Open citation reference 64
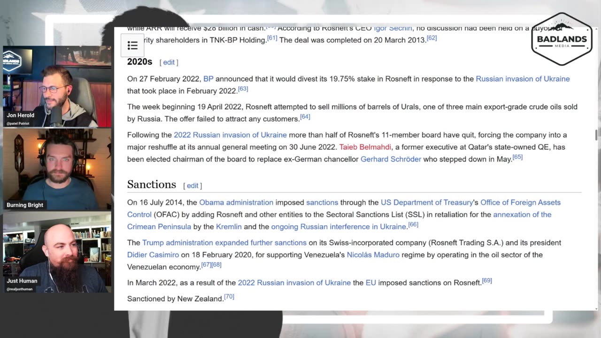This screenshot has height=338, width=601. [305, 116]
